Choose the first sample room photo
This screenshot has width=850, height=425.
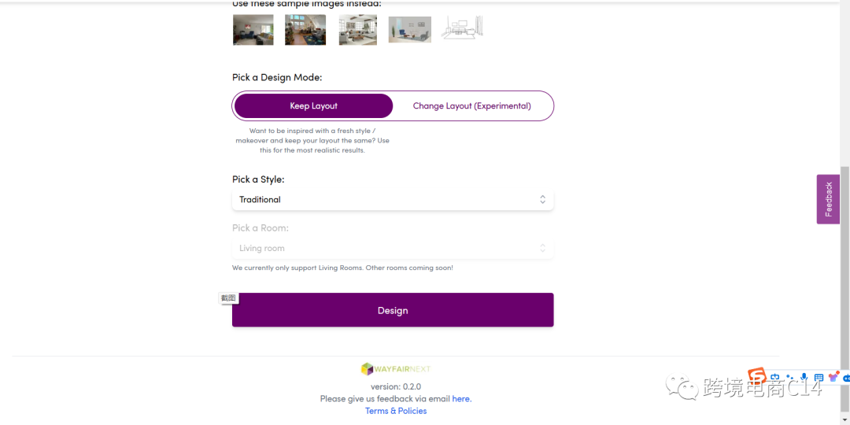253,30
